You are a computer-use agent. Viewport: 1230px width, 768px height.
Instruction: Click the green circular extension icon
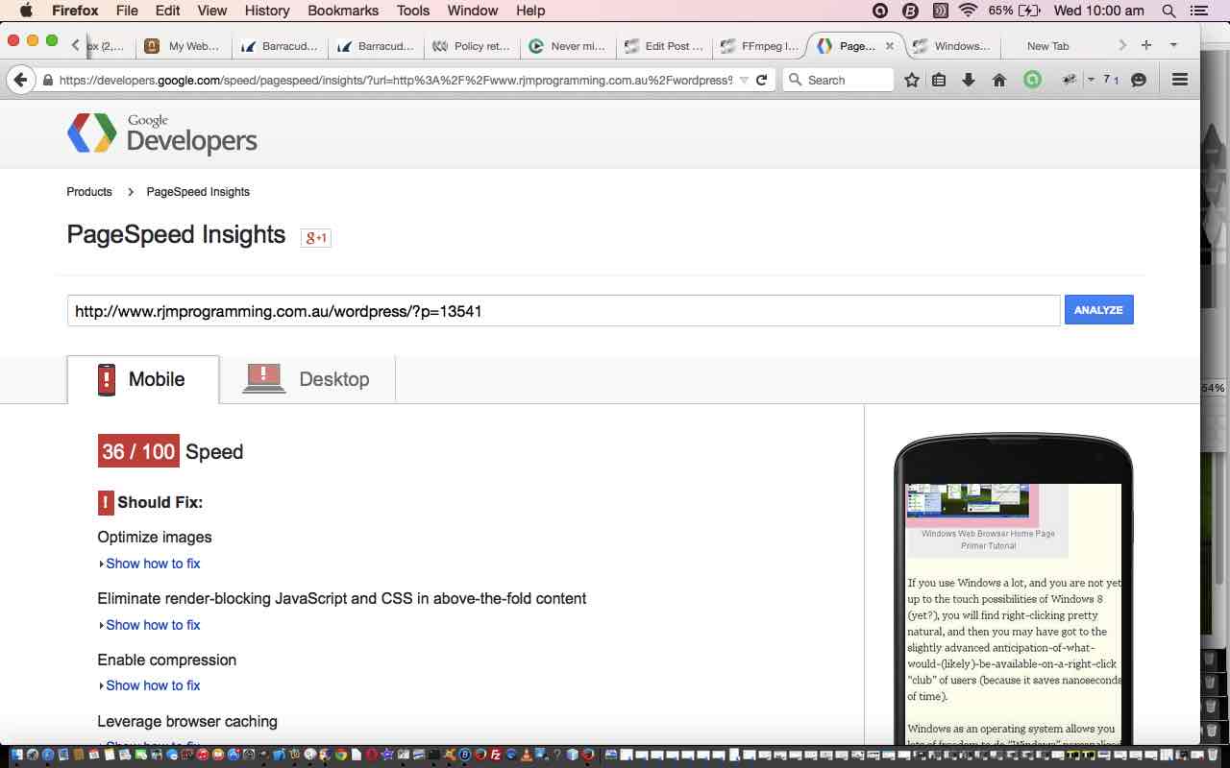pyautogui.click(x=1032, y=81)
